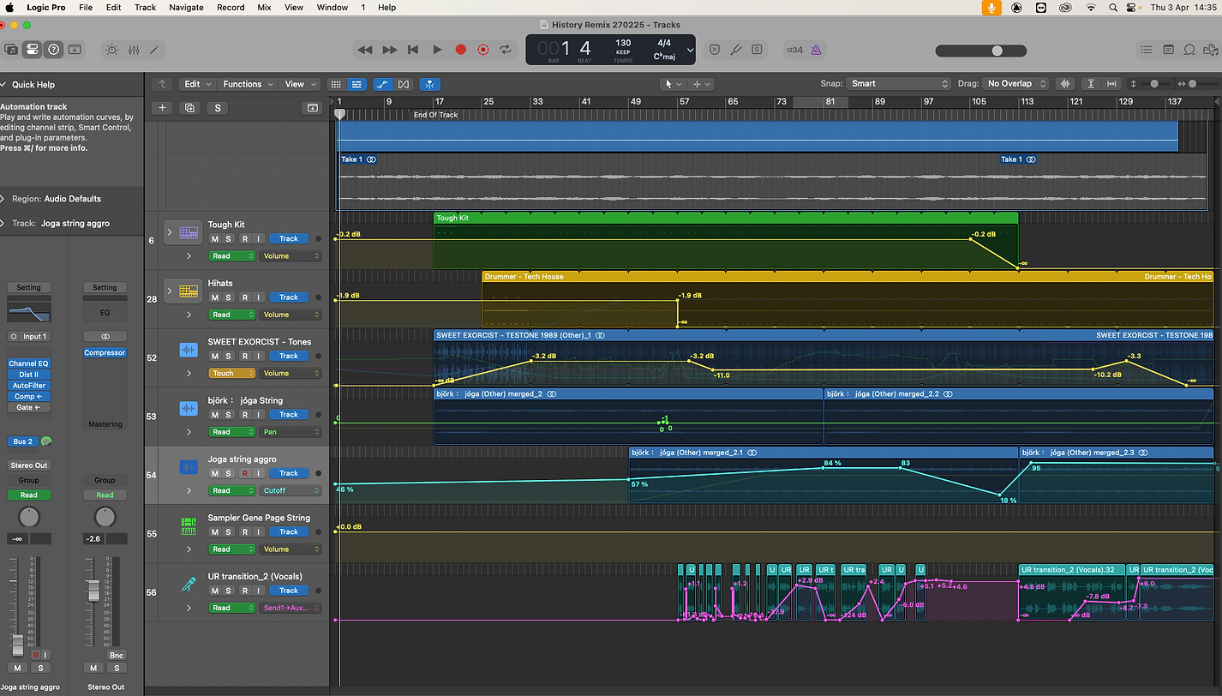1222x696 pixels.
Task: Open the Logic Pro Mix menu
Action: coord(264,7)
